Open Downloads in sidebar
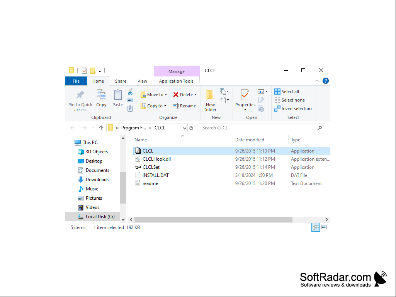The width and height of the screenshot is (396, 297). click(x=93, y=180)
